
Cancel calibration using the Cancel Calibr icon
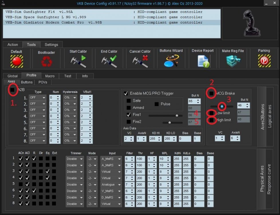[140, 61]
